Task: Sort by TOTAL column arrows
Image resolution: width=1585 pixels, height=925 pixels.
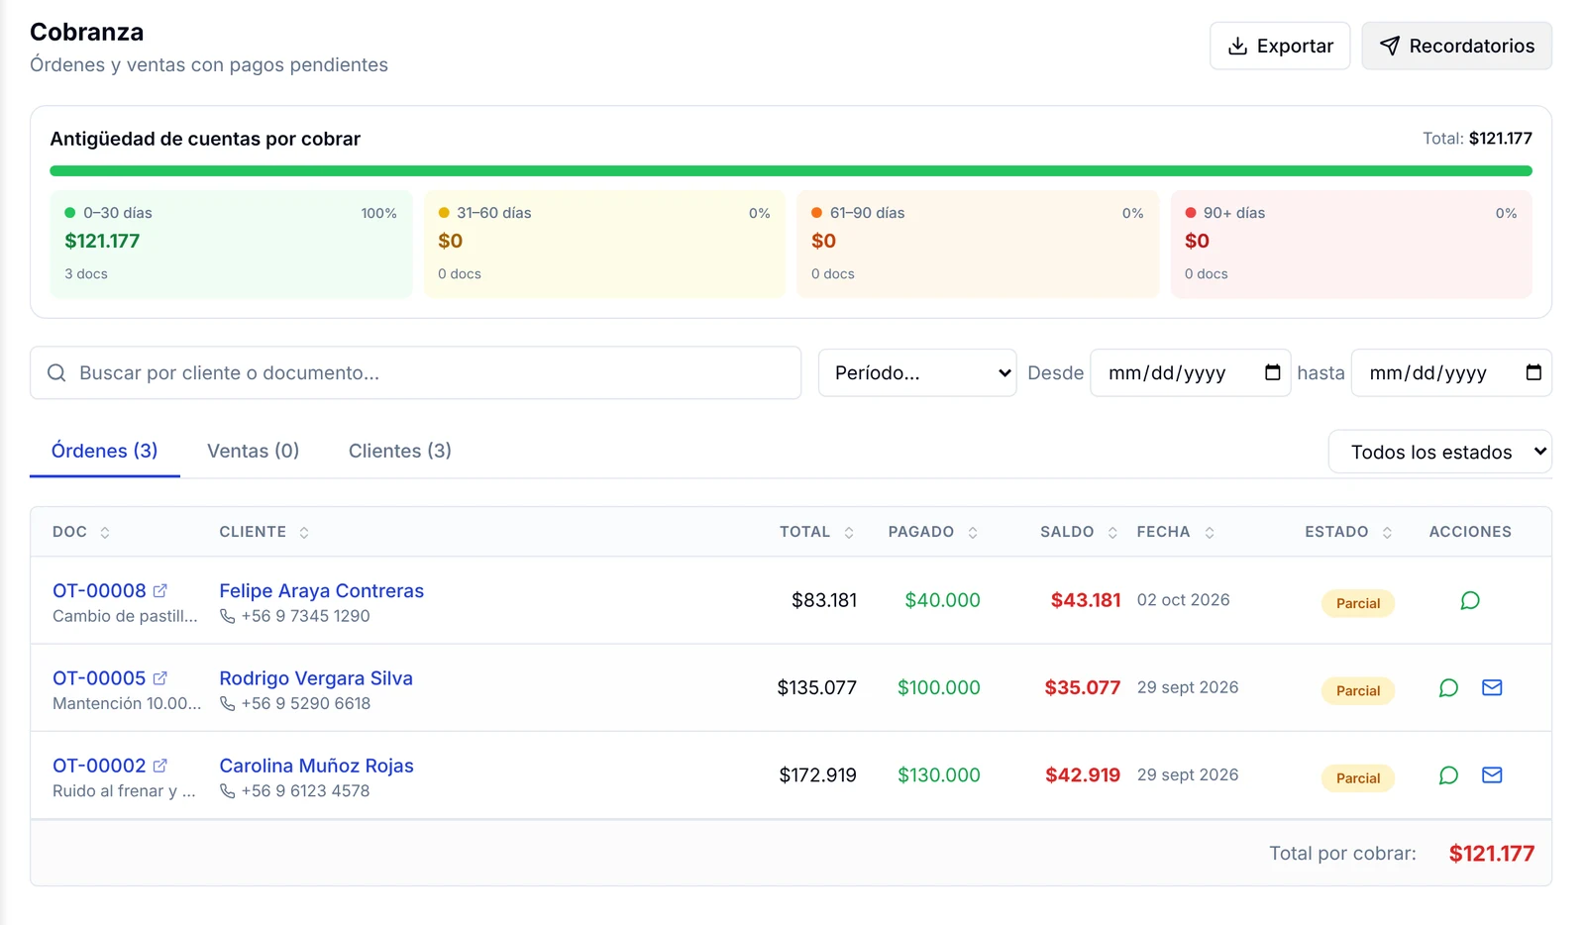Action: 849,533
